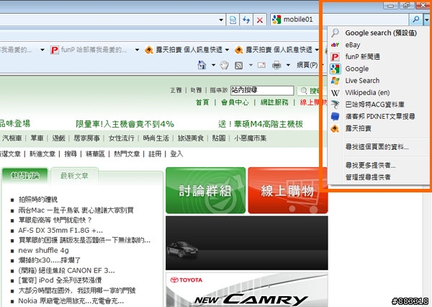
Task: Choose 痞客邦 PIXNET文章搜尋 provider
Action: pyautogui.click(x=379, y=117)
